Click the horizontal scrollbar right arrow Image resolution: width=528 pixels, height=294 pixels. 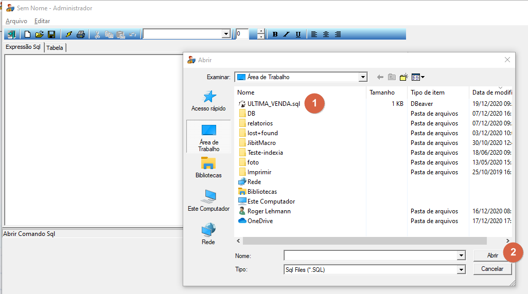[x=508, y=241]
